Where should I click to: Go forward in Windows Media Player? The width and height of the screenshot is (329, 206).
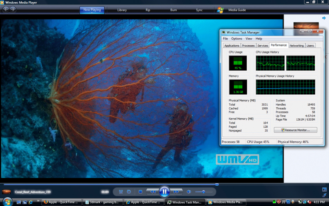13,10
